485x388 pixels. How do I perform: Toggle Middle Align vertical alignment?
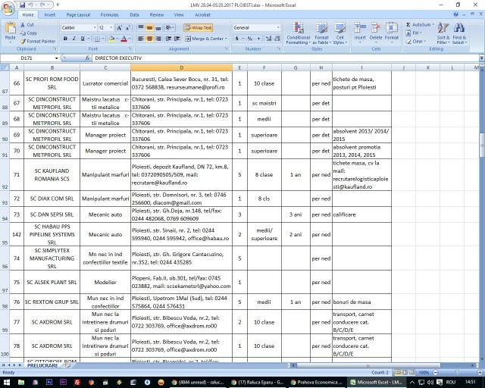(149, 28)
